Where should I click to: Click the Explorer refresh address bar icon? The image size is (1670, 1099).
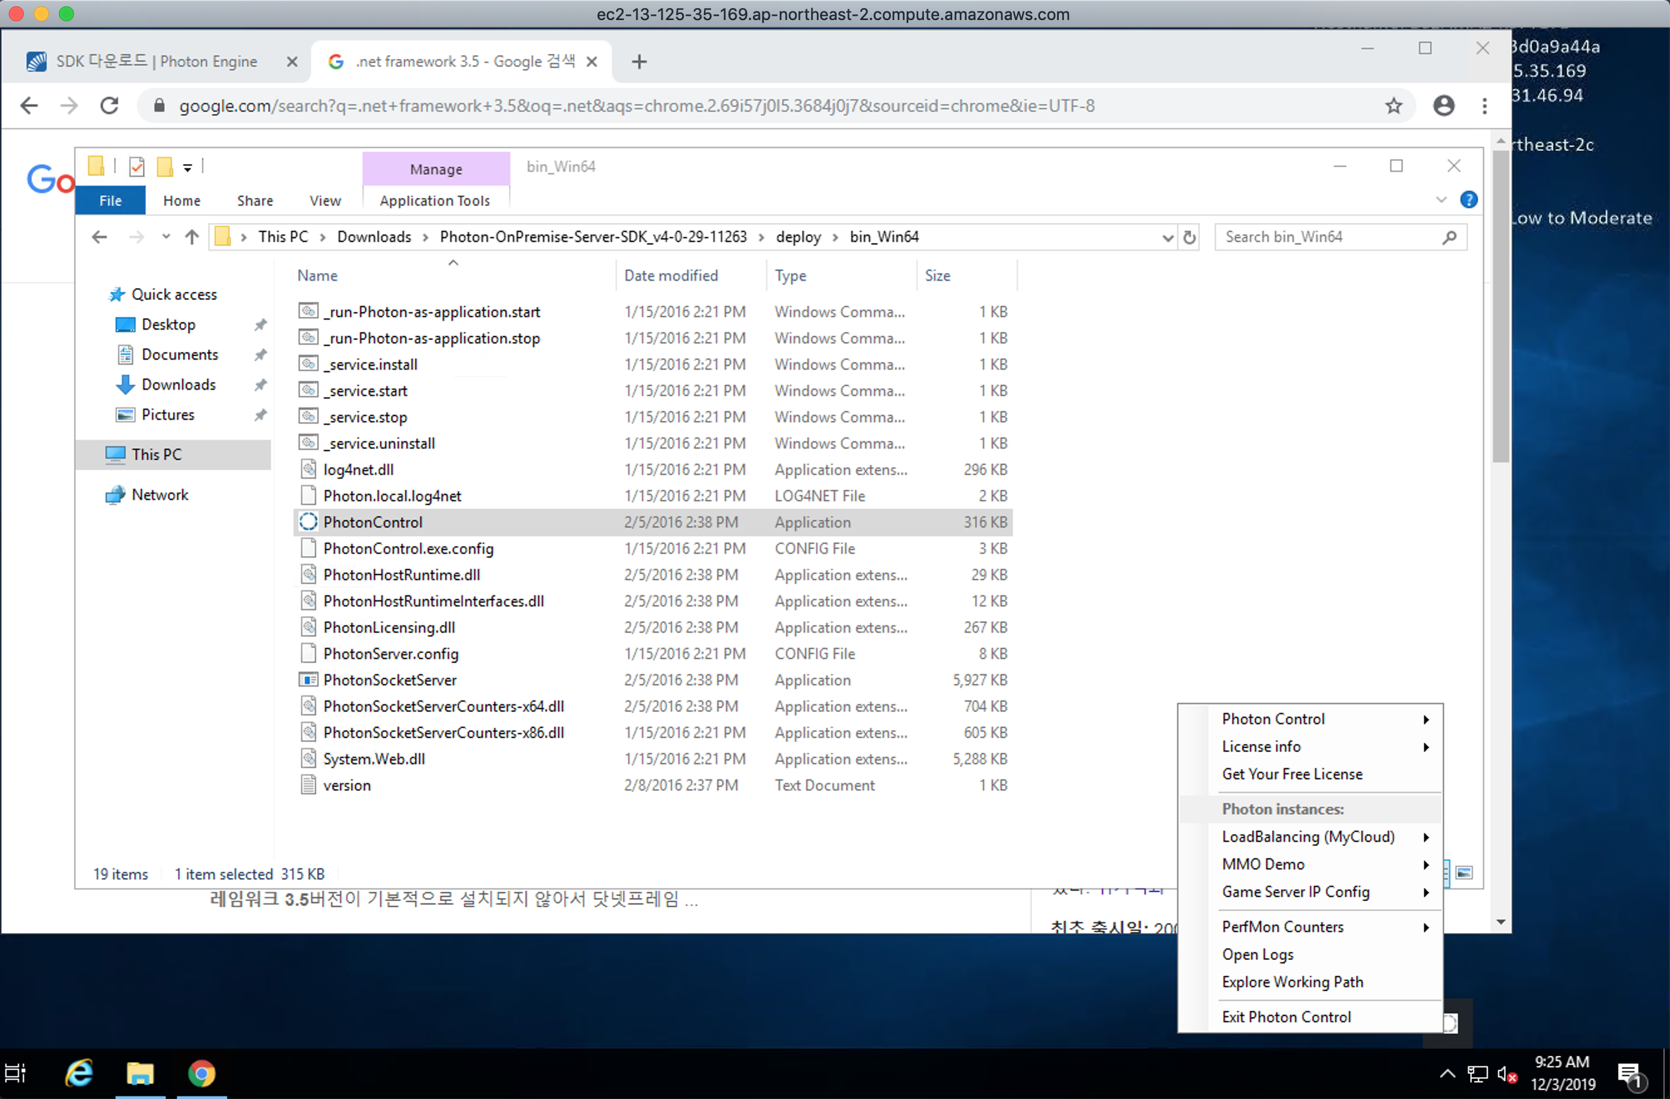tap(1189, 237)
